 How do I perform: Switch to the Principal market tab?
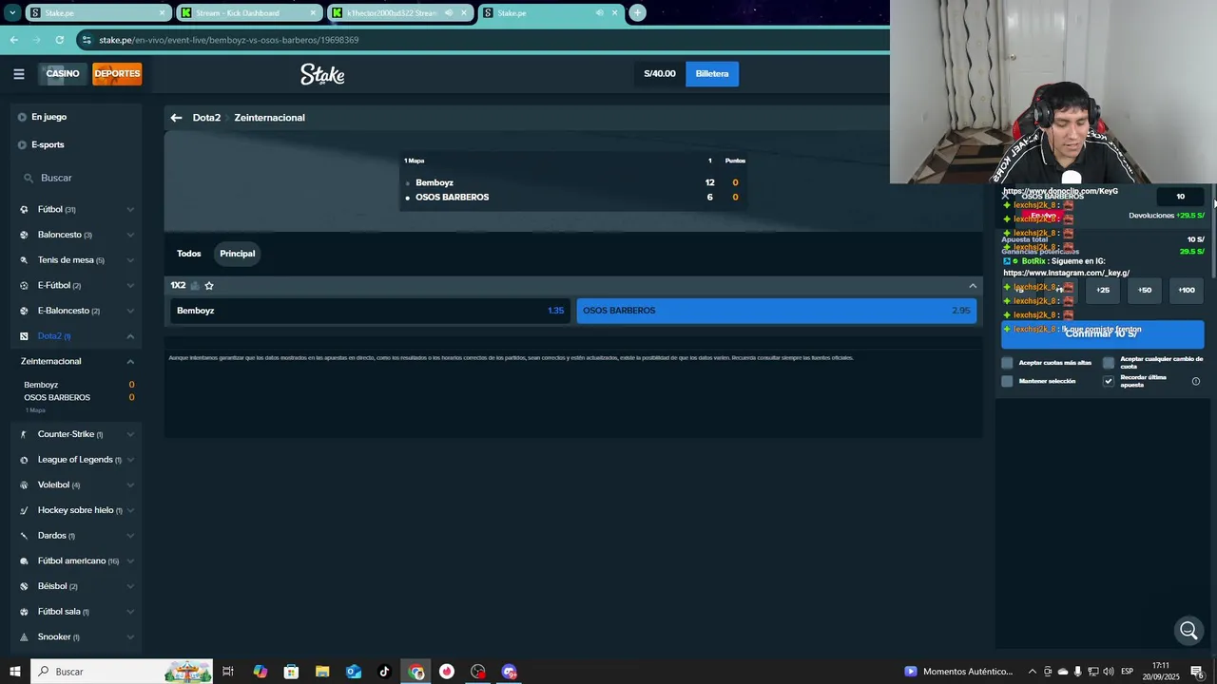[x=238, y=254]
